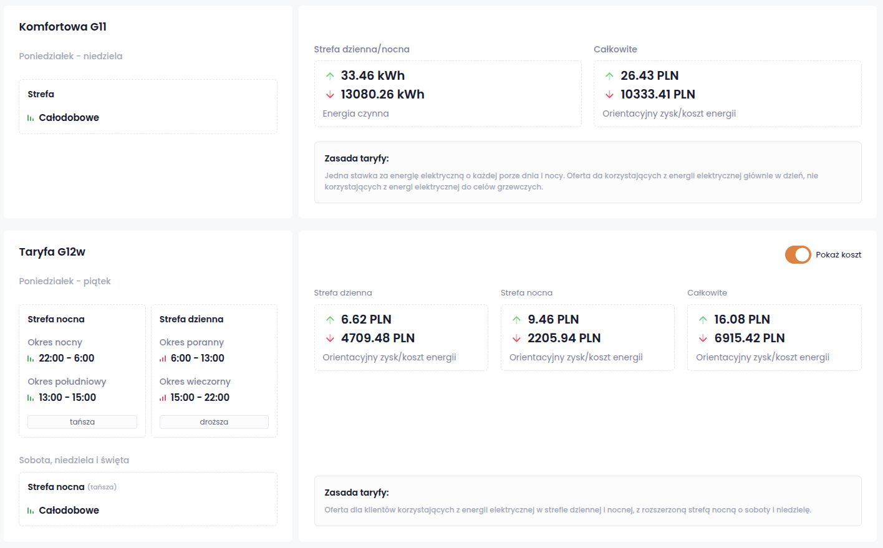
Task: Select the Komfortowa G11 tariff heading
Action: coord(62,27)
